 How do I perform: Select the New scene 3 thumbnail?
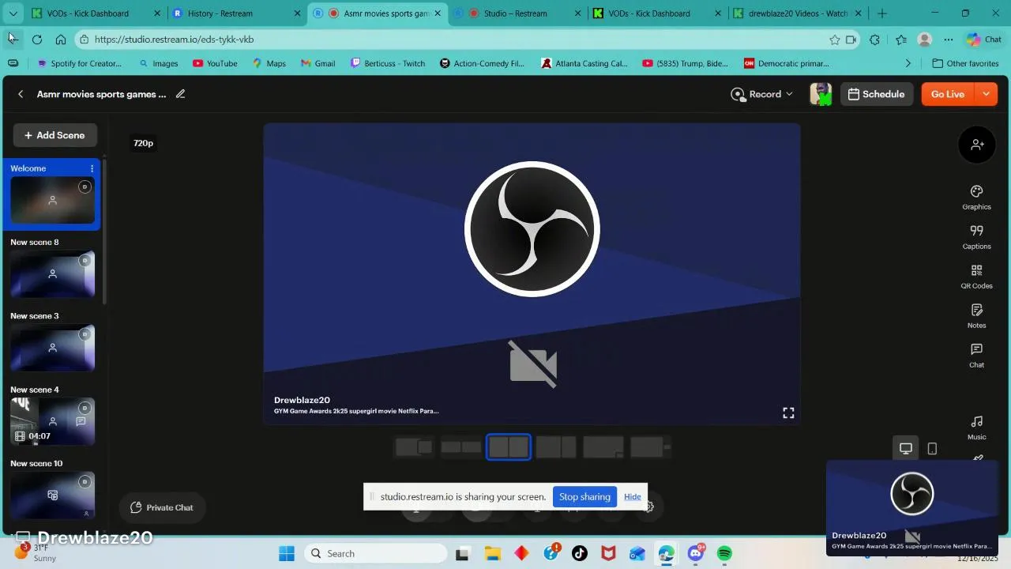tap(52, 348)
